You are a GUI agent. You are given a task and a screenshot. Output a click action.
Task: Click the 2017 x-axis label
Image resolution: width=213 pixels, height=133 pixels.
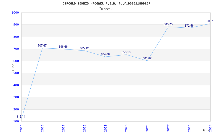[63, 128]
